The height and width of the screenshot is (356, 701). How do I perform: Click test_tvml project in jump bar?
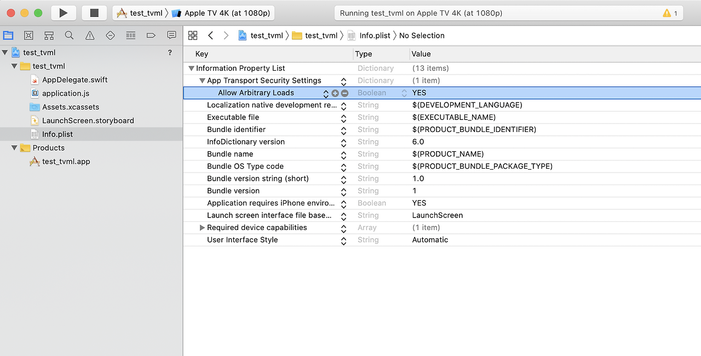[x=261, y=36]
